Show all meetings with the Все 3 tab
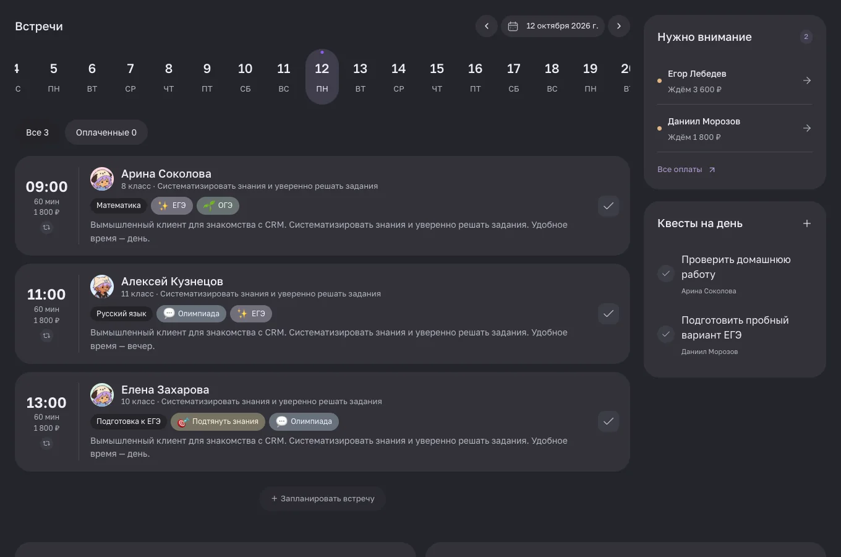 [x=38, y=132]
